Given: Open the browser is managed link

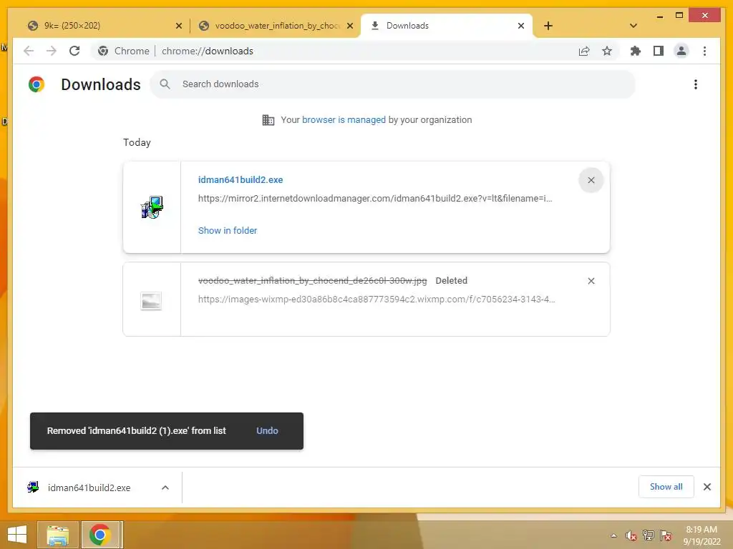Looking at the screenshot, I should coord(344,120).
